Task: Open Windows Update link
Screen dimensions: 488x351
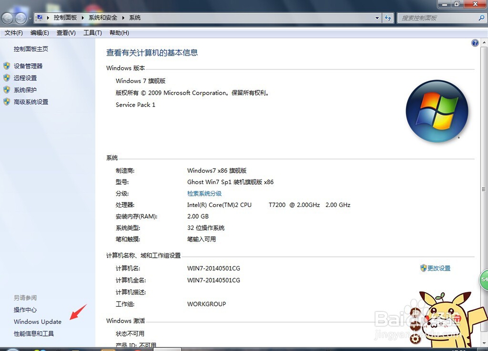Action: 38,322
